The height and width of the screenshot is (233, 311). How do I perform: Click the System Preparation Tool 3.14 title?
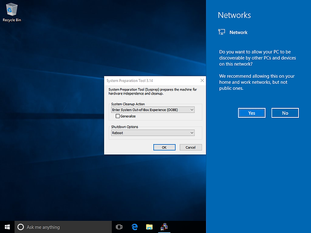(130, 81)
